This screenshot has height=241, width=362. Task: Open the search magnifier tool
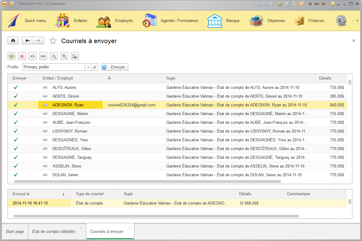click(x=53, y=56)
